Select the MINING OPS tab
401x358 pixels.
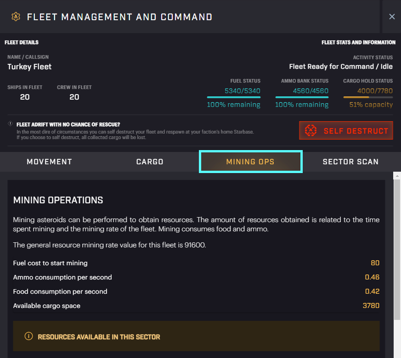tap(250, 162)
